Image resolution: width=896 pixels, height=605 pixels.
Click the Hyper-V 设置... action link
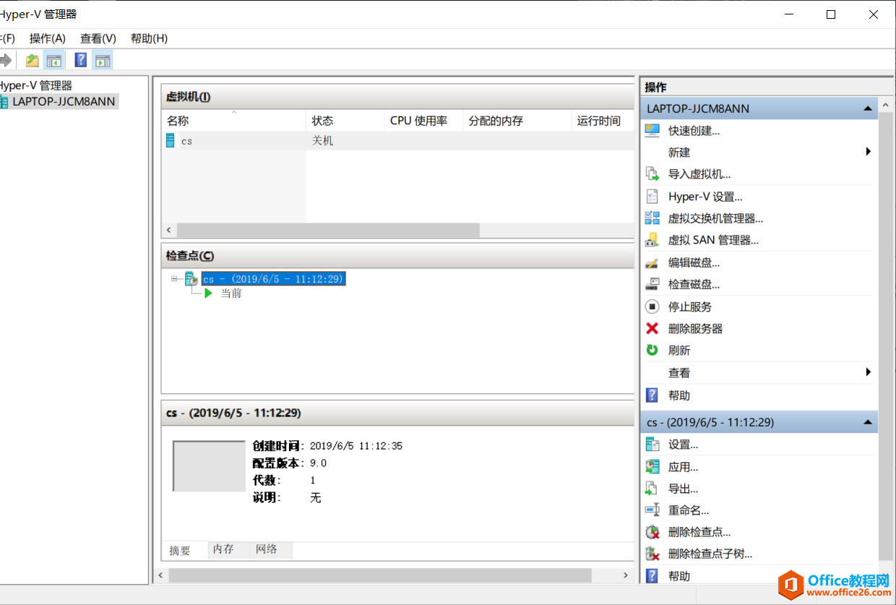[x=705, y=197]
